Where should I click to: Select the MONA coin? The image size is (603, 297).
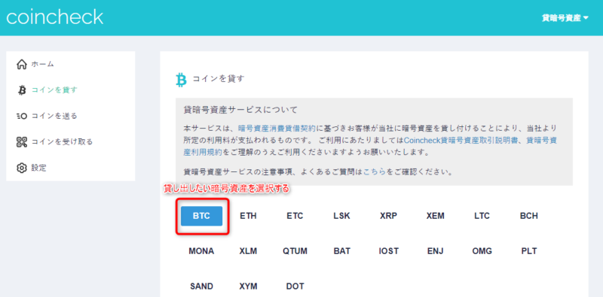201,251
